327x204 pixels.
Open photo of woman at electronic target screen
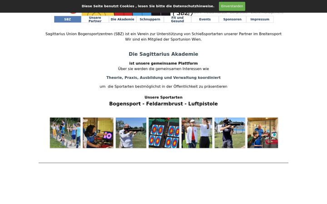(98, 133)
